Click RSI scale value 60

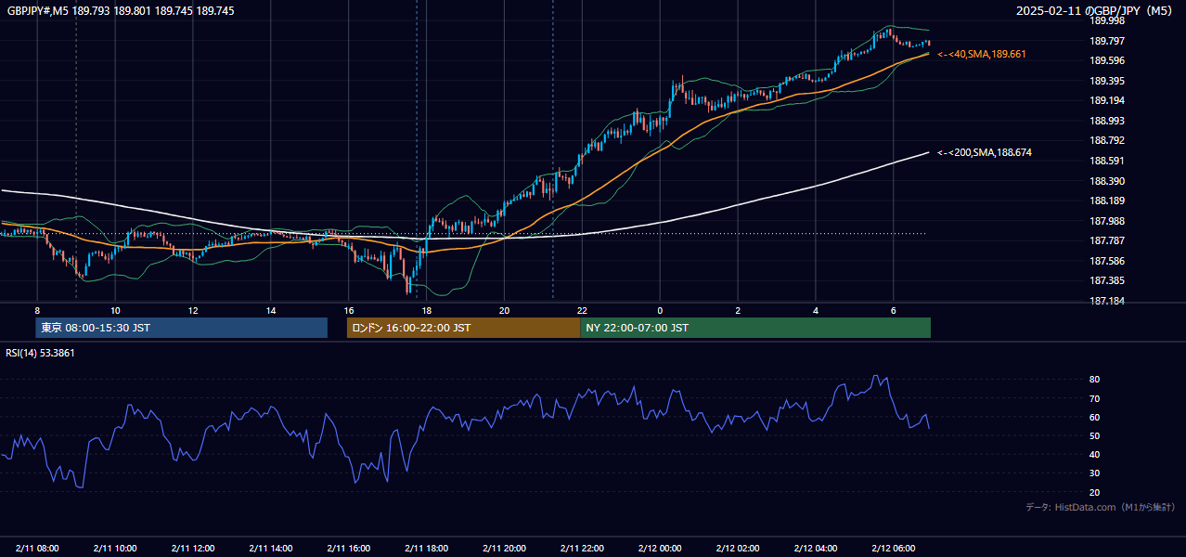click(1095, 417)
